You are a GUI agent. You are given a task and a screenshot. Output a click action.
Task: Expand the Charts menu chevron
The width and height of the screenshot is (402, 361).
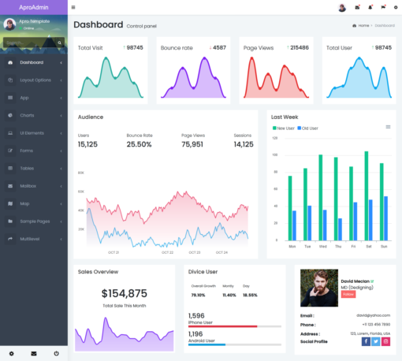click(61, 116)
